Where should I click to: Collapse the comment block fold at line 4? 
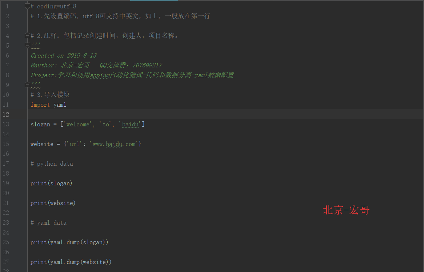click(x=27, y=35)
